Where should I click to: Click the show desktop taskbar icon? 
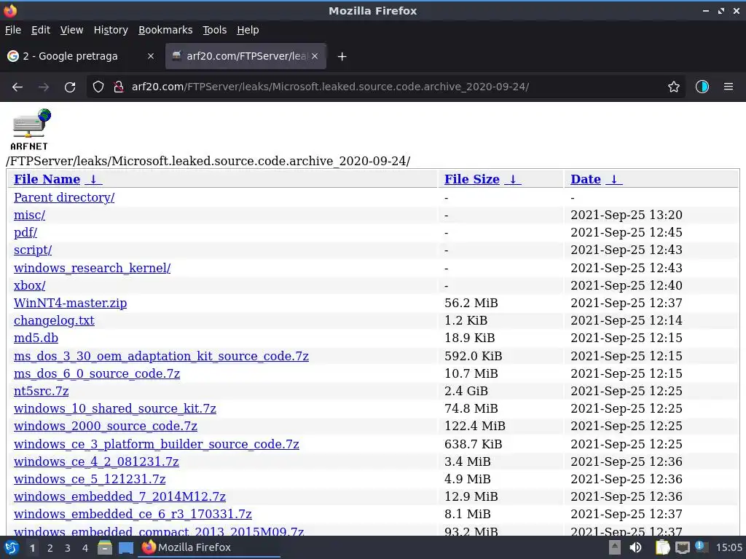coord(125,548)
